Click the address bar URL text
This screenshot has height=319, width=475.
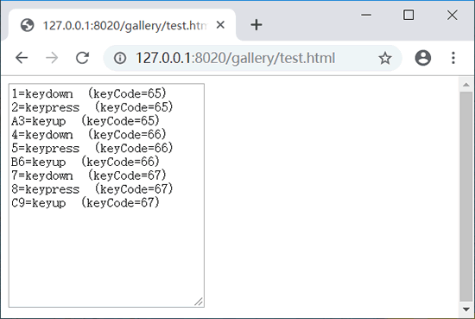click(235, 58)
